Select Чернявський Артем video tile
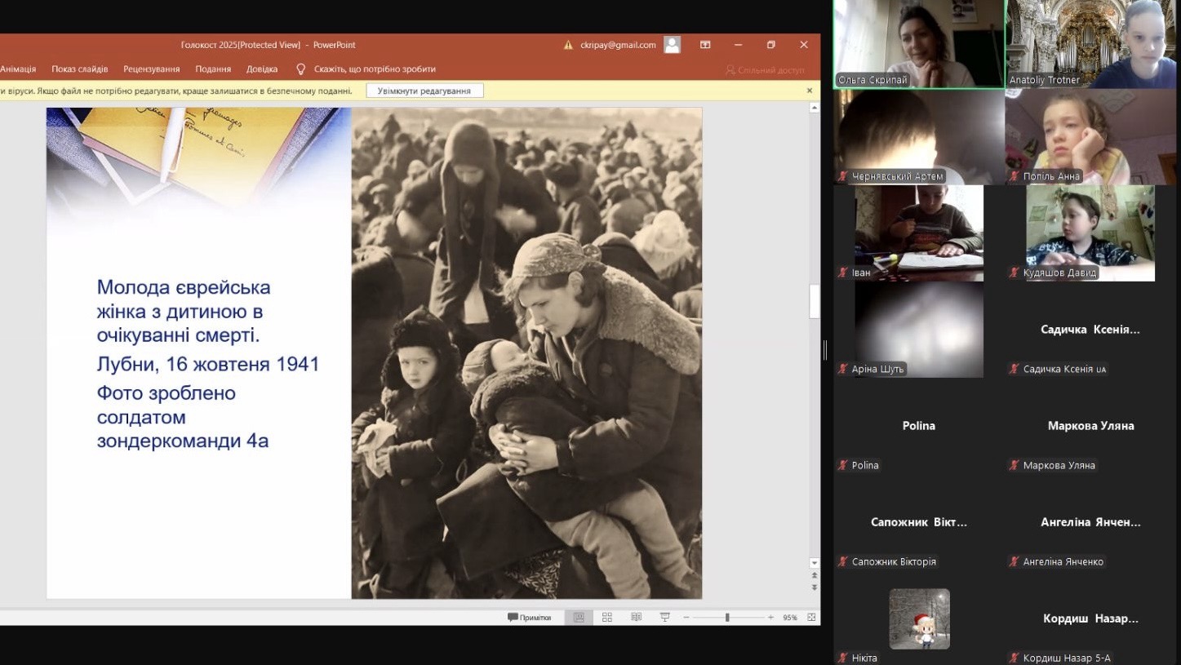Viewport: 1181px width, 665px height. pyautogui.click(x=919, y=136)
